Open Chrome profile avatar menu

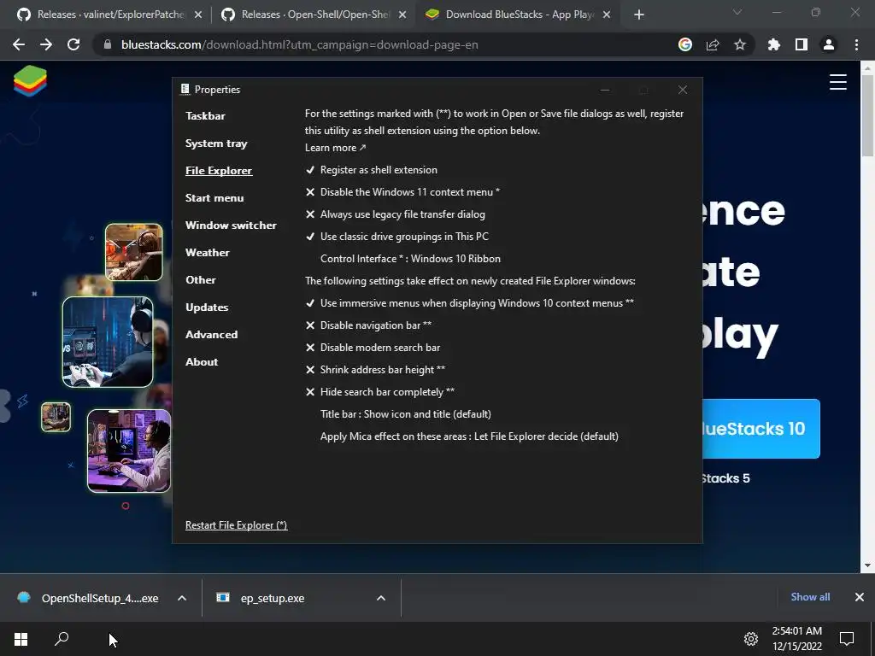coord(829,44)
